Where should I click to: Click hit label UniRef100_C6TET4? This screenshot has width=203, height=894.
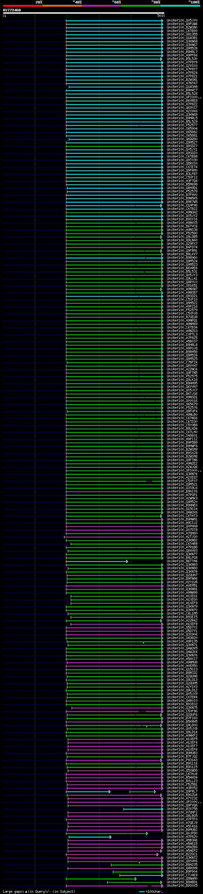[182, 167]
